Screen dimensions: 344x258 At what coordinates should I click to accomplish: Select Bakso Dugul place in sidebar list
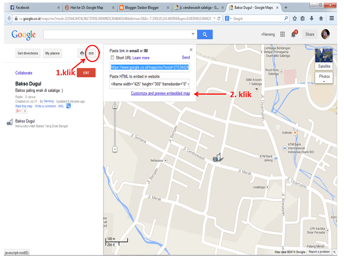point(25,121)
